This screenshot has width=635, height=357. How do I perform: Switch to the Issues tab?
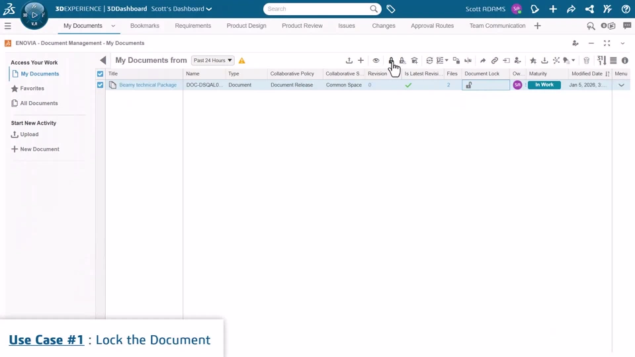coord(347,26)
